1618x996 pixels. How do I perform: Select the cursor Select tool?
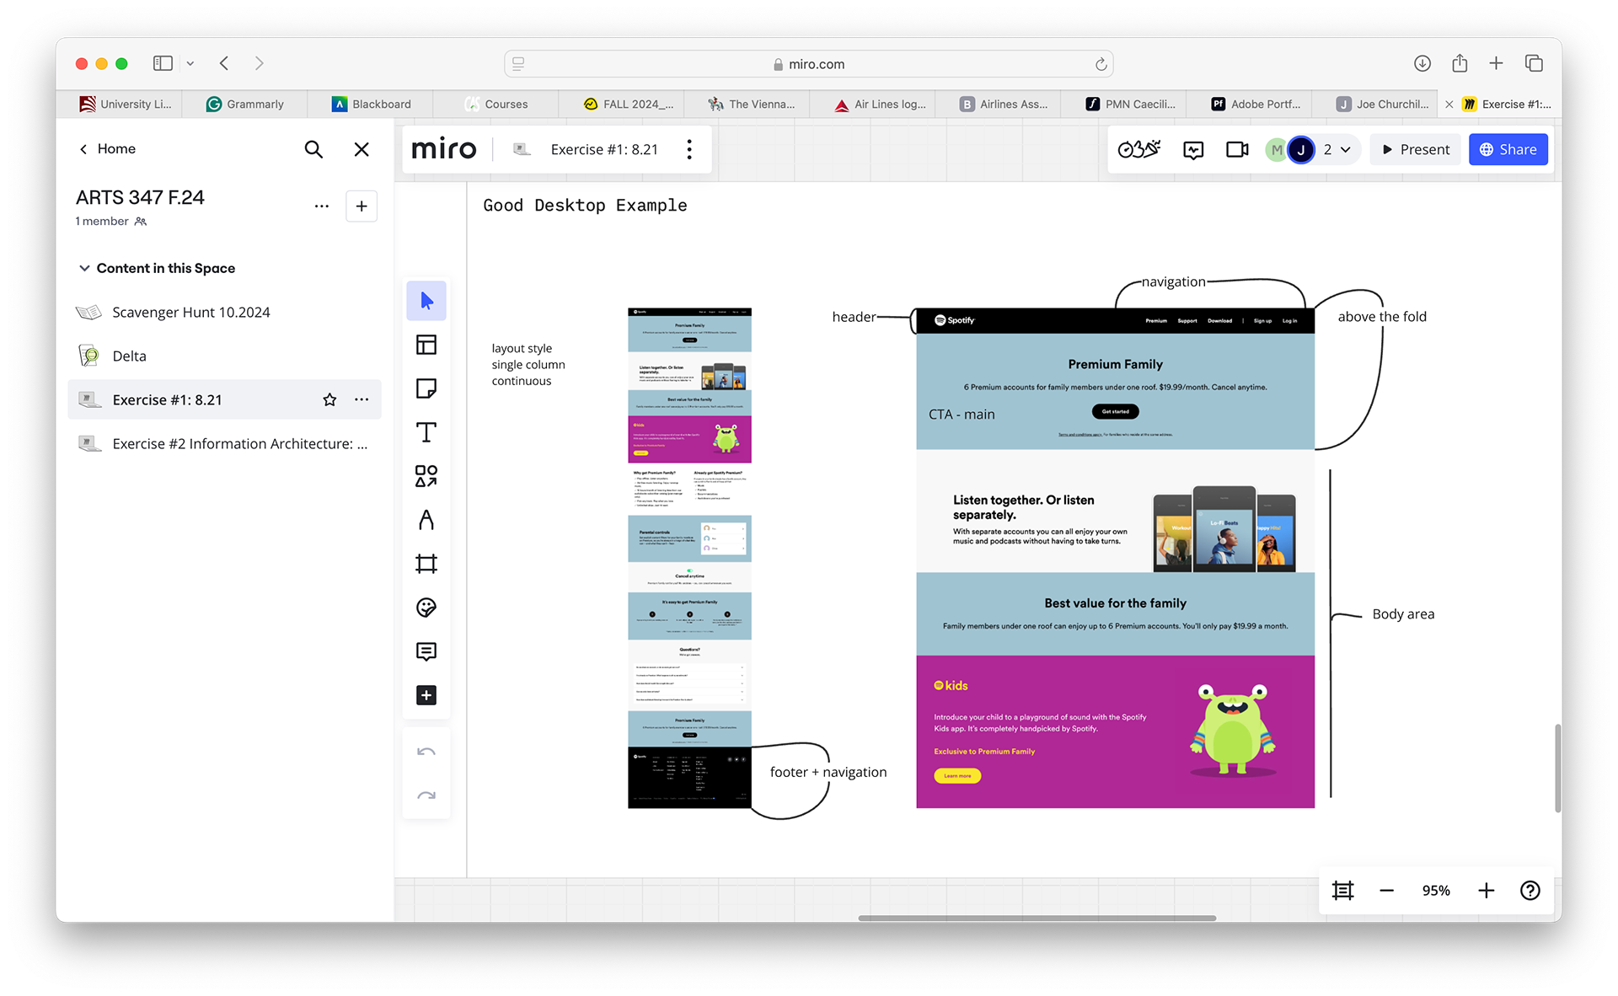(426, 301)
